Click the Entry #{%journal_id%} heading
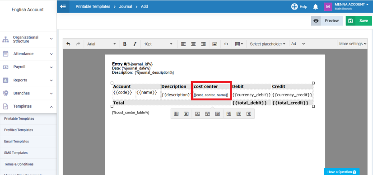Screen dimensions: 373x175 click(x=132, y=64)
